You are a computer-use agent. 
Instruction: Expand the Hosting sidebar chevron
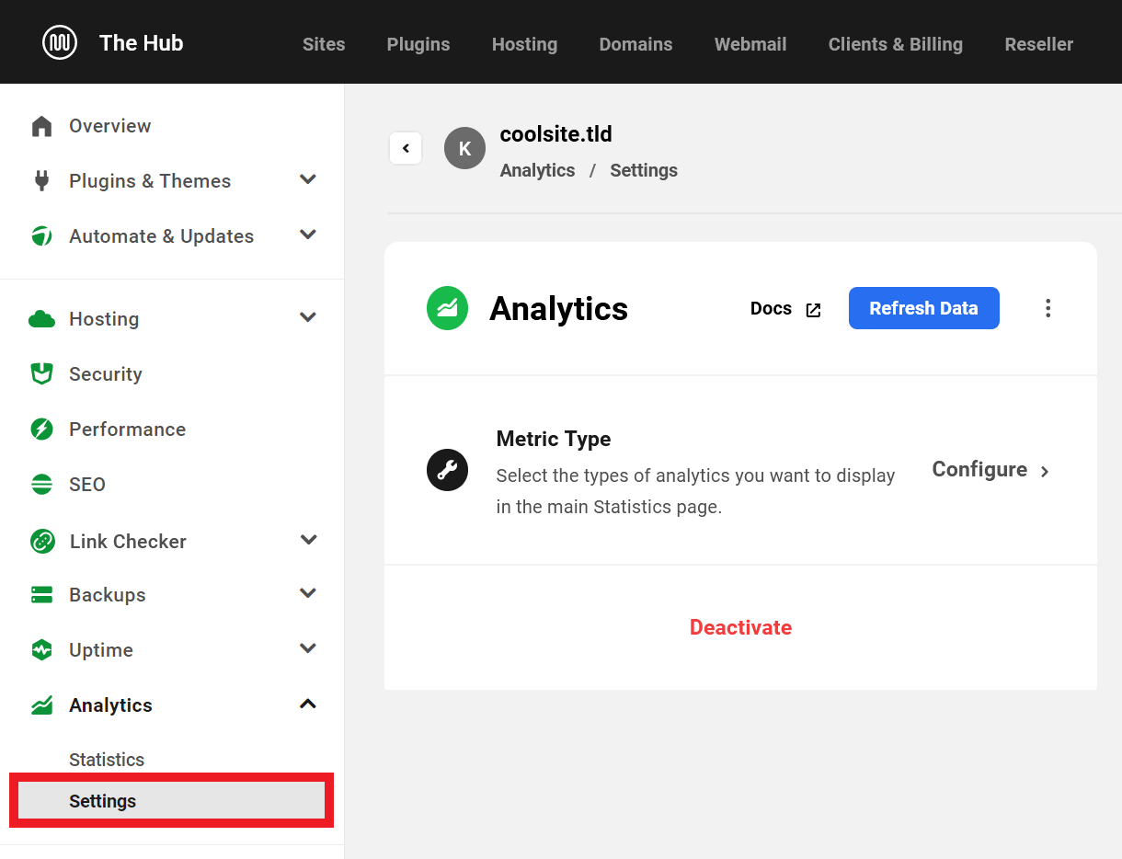click(x=308, y=317)
